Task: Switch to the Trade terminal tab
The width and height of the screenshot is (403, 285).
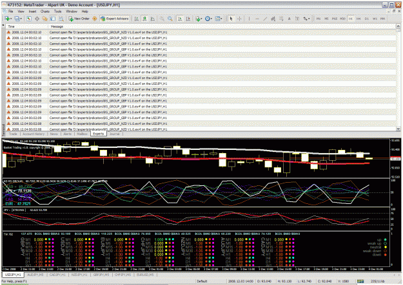Action: click(x=13, y=134)
